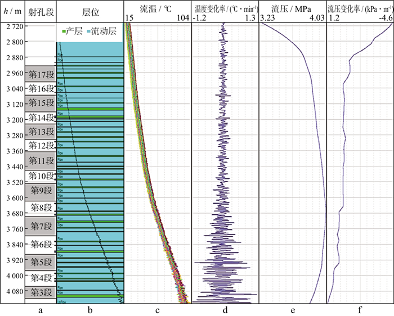Choose perforation segment 第13段

pyautogui.click(x=41, y=132)
